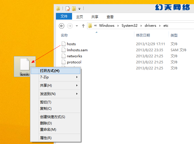Select the hosts file icon in the etc folder
The height and width of the screenshot is (144, 194).
click(x=64, y=44)
